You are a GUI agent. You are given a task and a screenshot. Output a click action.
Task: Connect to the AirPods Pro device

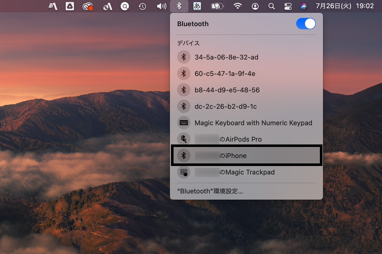pyautogui.click(x=246, y=139)
